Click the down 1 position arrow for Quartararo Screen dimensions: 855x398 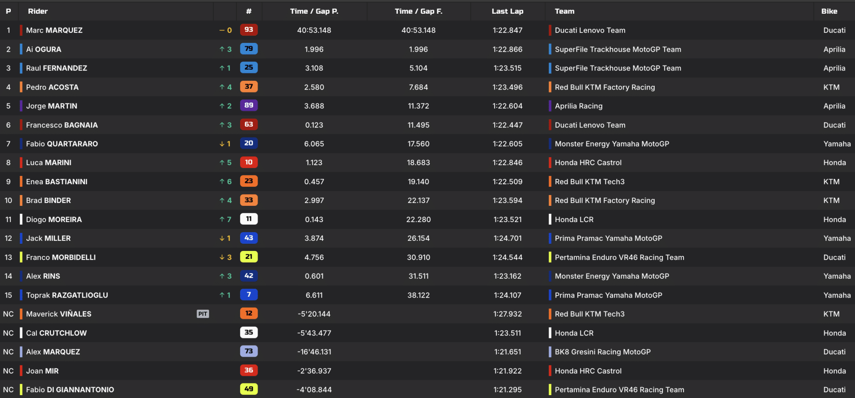pos(225,144)
